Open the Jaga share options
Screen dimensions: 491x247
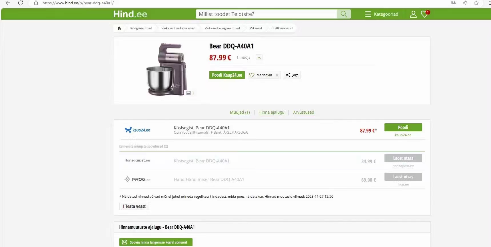tap(292, 75)
